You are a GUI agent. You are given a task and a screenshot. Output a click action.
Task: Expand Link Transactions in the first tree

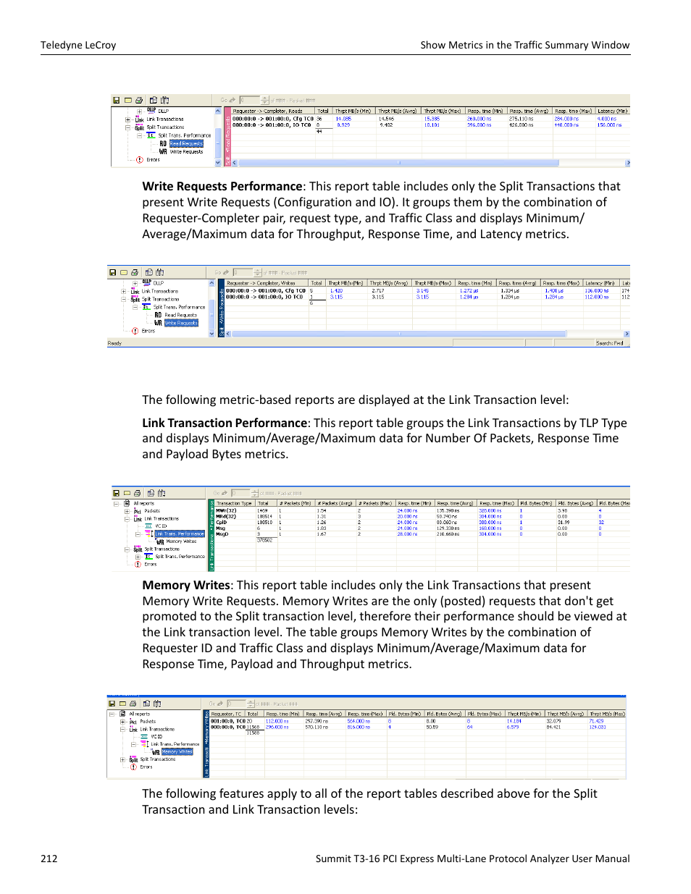point(128,119)
